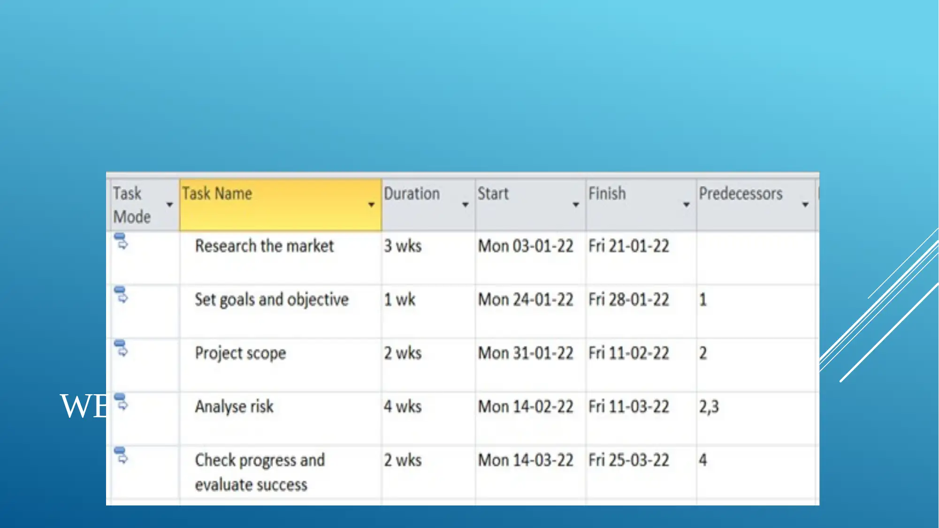Click start date 'Mon 31-01-22'
The height and width of the screenshot is (528, 939).
point(526,353)
